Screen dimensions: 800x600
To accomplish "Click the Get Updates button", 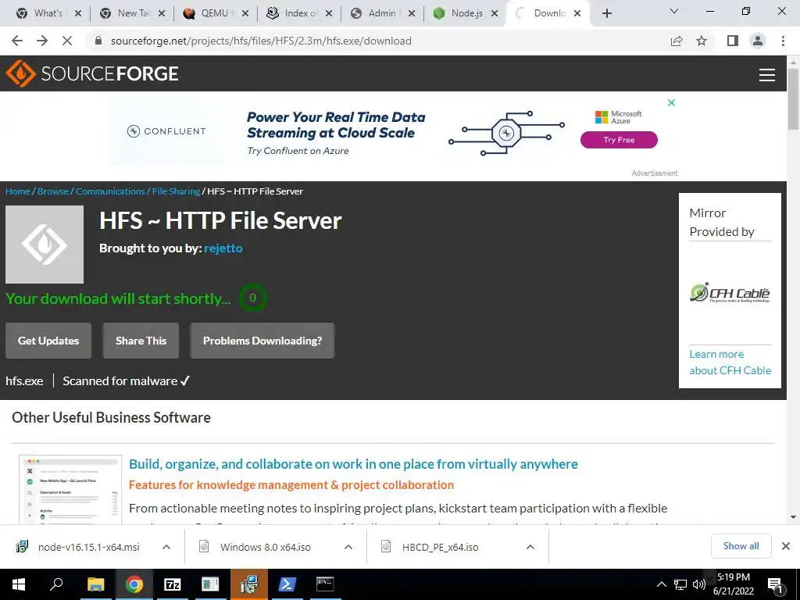I will point(48,341).
